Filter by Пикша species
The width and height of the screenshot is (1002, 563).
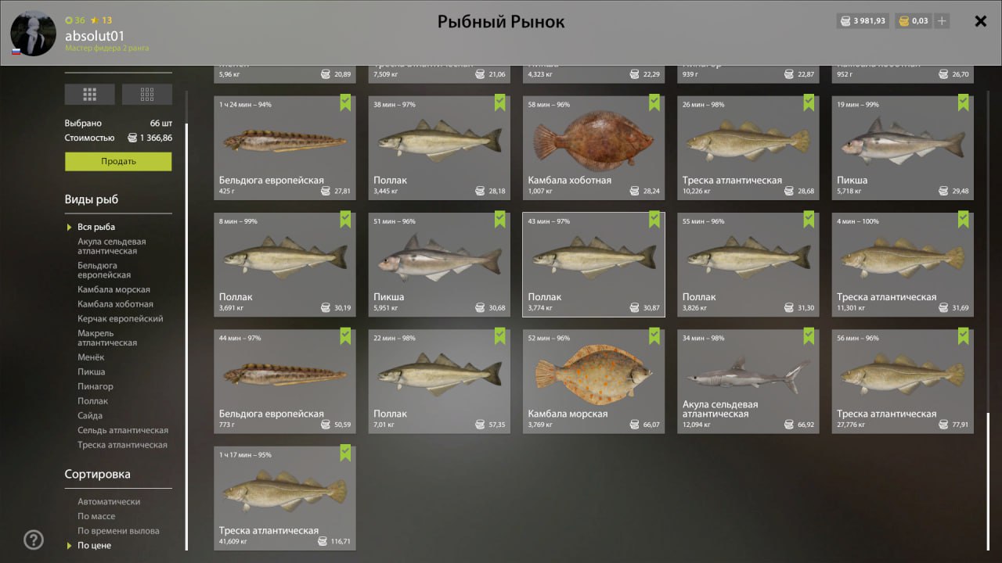pyautogui.click(x=91, y=371)
